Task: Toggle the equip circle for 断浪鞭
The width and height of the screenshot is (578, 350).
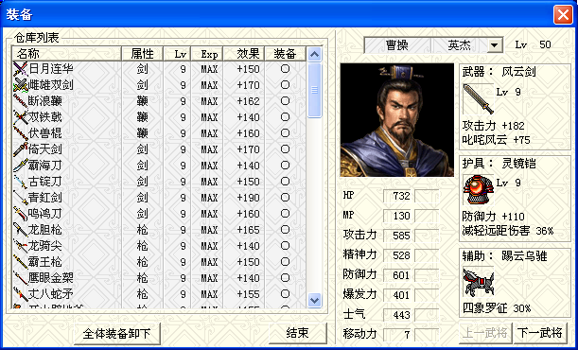Action: 285,101
